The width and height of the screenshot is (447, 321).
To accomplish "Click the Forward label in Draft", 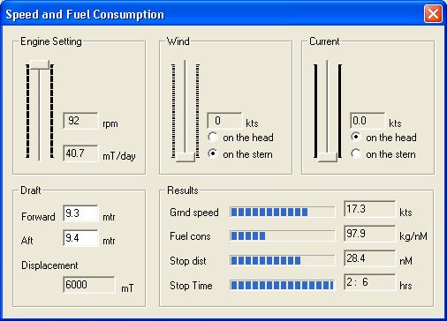I will 38,217.
